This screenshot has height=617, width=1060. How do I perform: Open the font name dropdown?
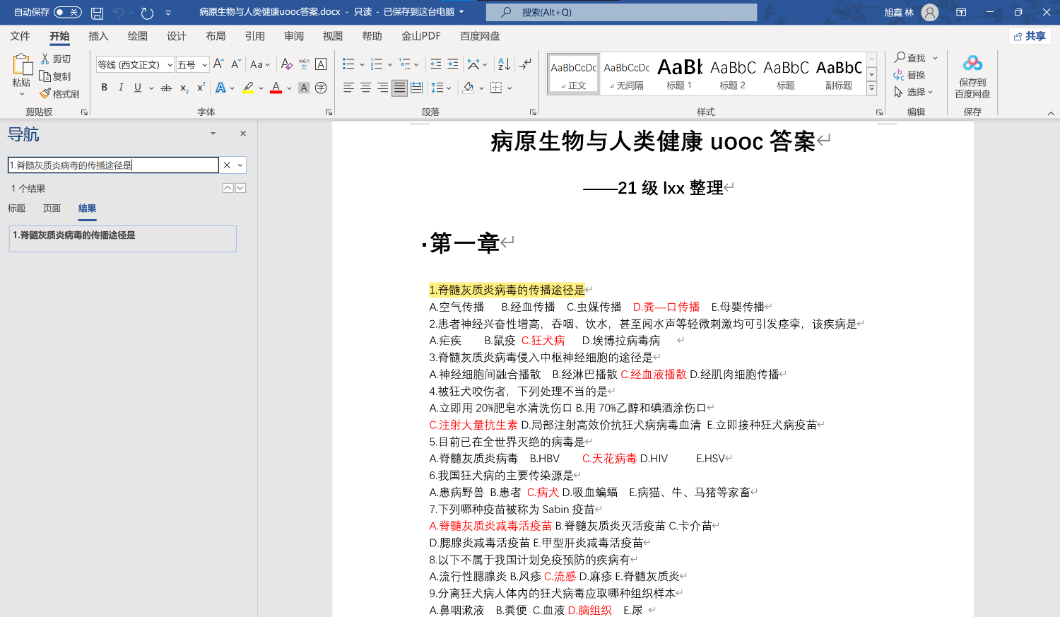coord(170,65)
